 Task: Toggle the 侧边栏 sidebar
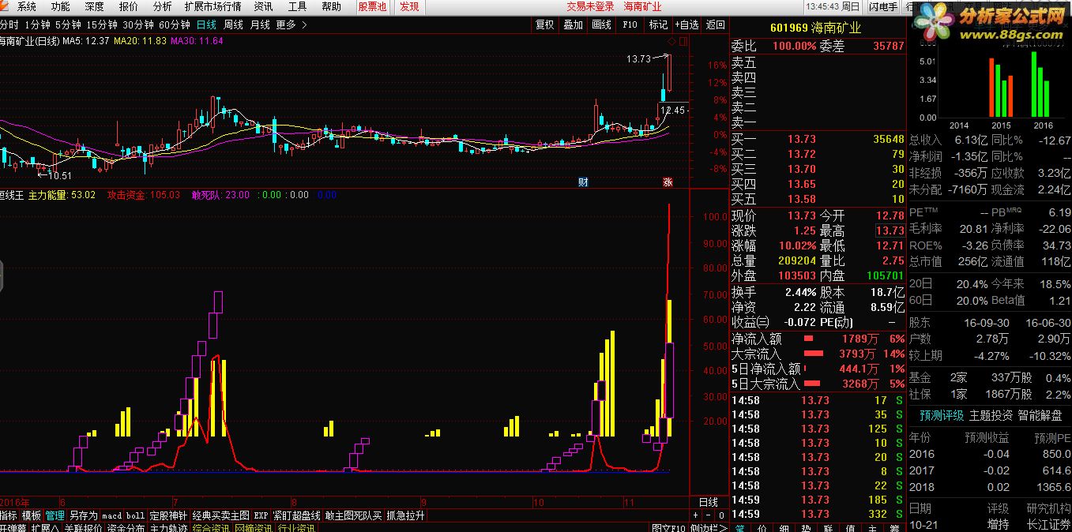coord(709,528)
